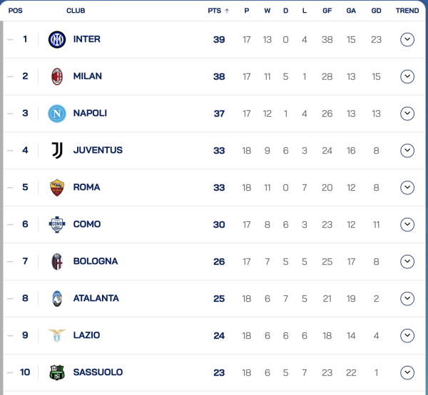The width and height of the screenshot is (428, 395).
Task: Open the BOLOGNA club name link
Action: [96, 262]
